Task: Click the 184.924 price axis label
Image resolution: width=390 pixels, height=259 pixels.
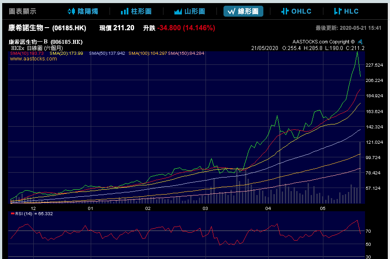Action: coord(374,96)
